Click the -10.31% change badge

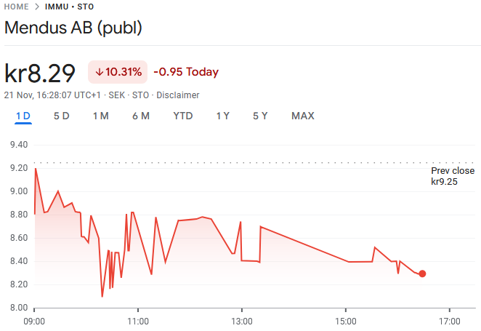(118, 72)
